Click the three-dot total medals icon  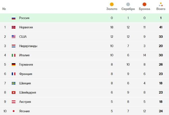pos(161,4)
